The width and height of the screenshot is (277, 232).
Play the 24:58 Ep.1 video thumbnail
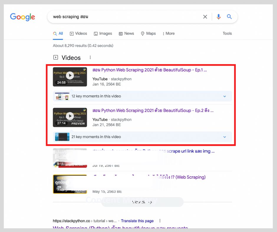70,77
